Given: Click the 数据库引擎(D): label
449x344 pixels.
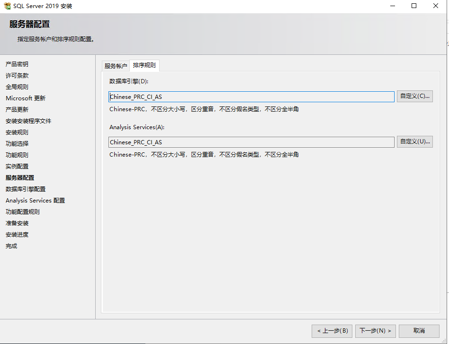Looking at the screenshot, I should click(128, 81).
